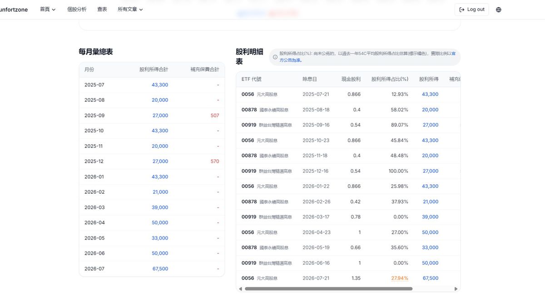The image size is (545, 307).
Task: Click the 21,000 total for 2026-02
Action: (x=160, y=192)
